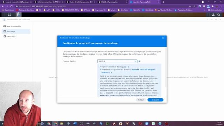Switch to DS220+ Synology Inc. tab
Screen dimensions: 224x126
tap(113, 2)
